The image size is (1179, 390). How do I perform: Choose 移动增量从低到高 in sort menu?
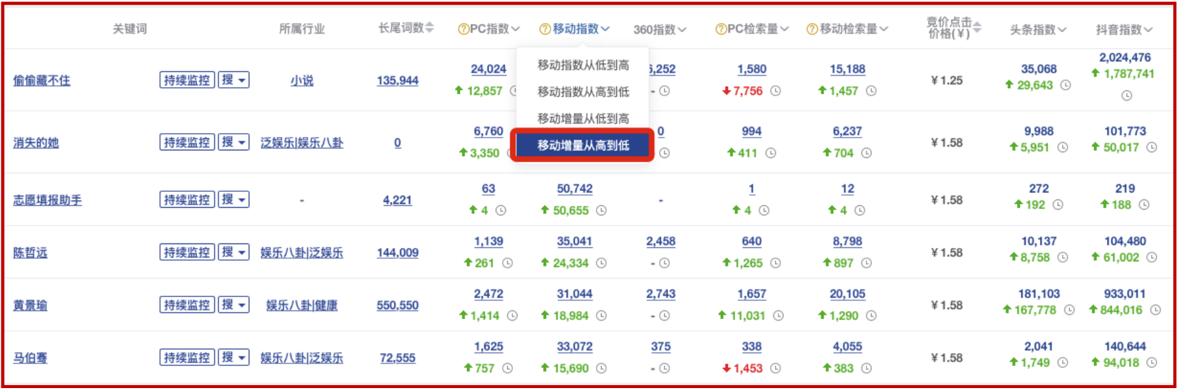(583, 119)
